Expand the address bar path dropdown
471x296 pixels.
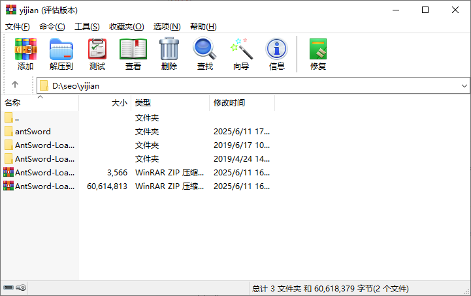[x=464, y=86]
